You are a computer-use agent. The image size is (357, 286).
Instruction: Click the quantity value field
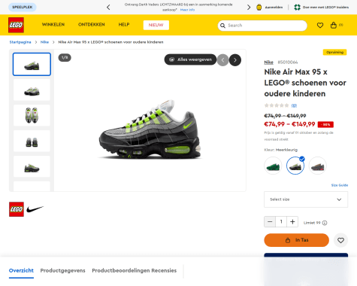[281, 222]
